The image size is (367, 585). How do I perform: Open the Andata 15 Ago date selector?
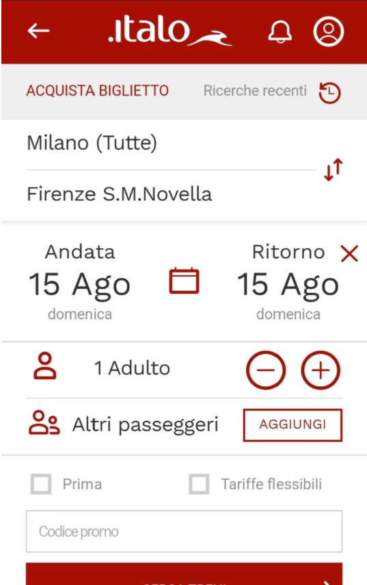click(80, 282)
